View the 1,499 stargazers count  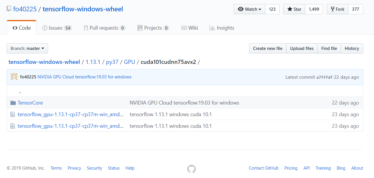click(314, 9)
